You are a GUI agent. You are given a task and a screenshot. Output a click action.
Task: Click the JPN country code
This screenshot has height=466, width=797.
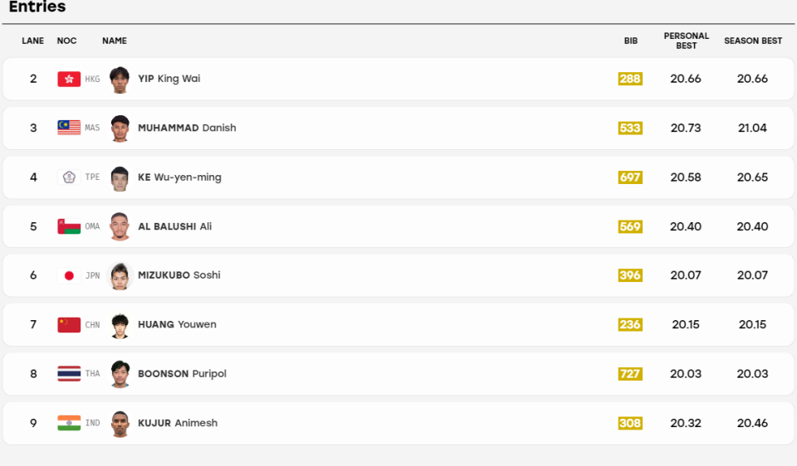[92, 275]
